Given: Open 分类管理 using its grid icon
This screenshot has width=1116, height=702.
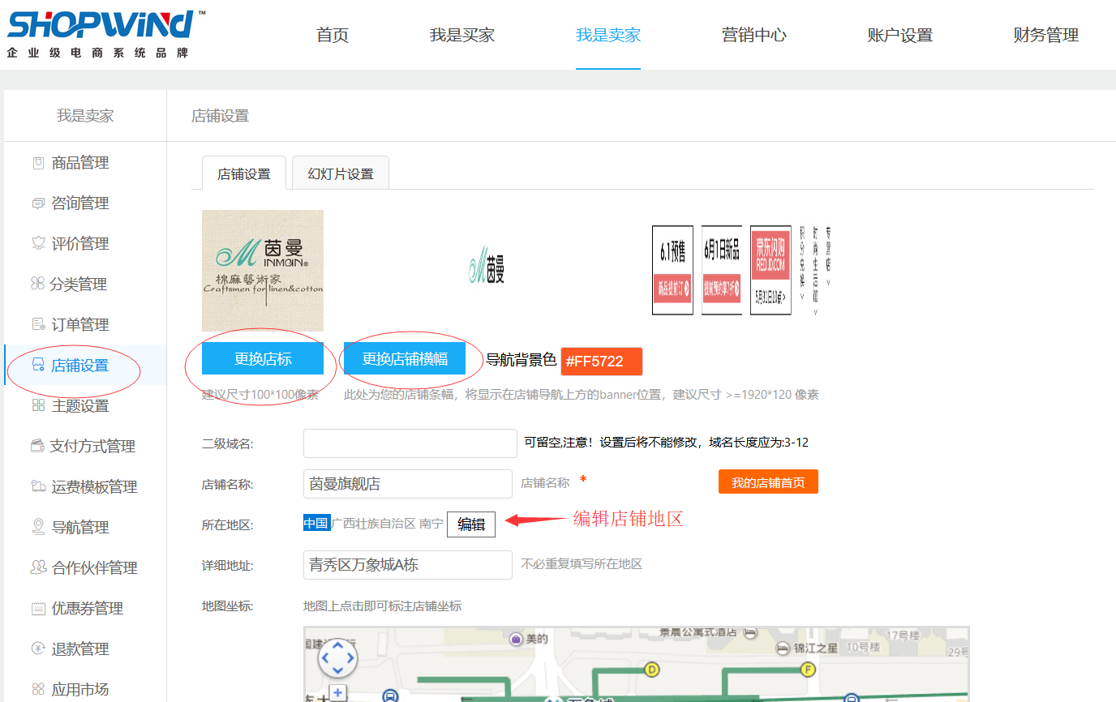Looking at the screenshot, I should (37, 284).
